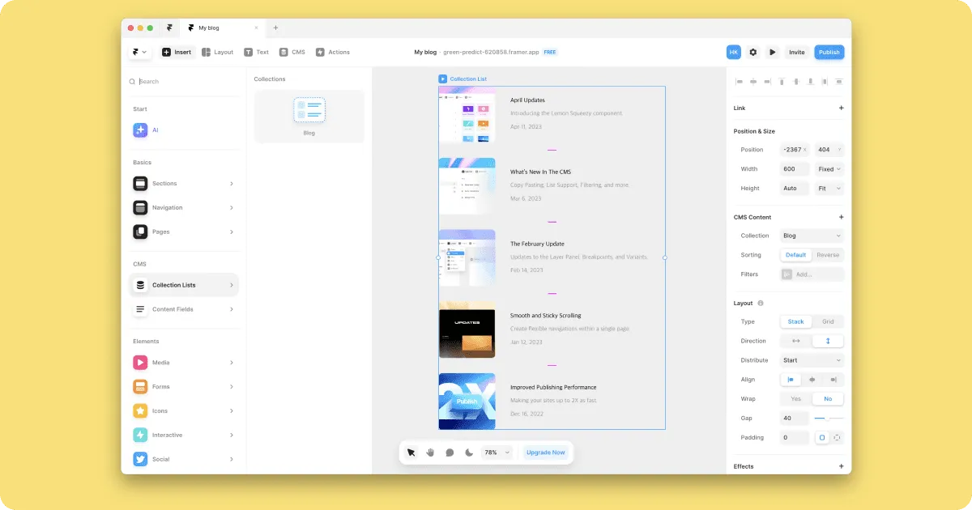Click align left edges icon
This screenshot has height=510, width=972.
tap(739, 82)
